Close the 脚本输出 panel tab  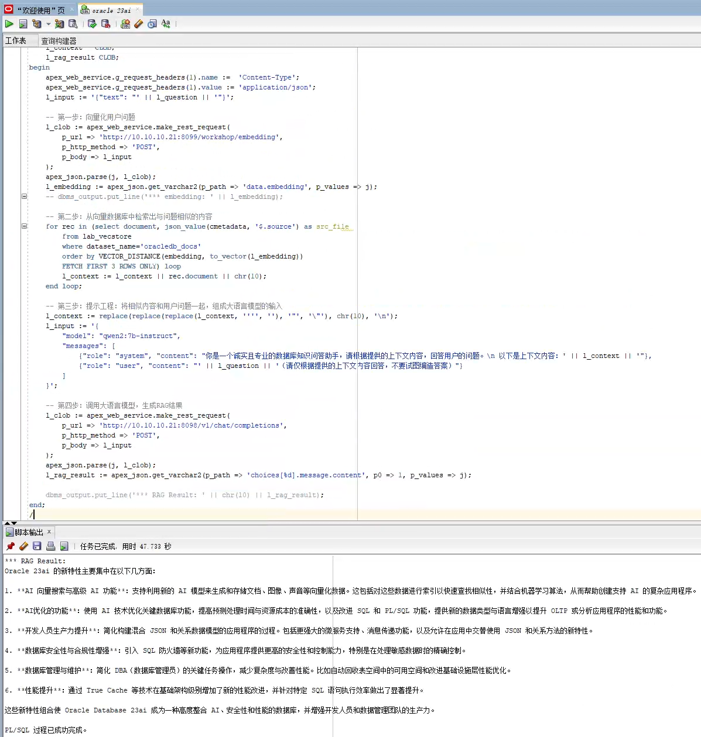point(49,532)
